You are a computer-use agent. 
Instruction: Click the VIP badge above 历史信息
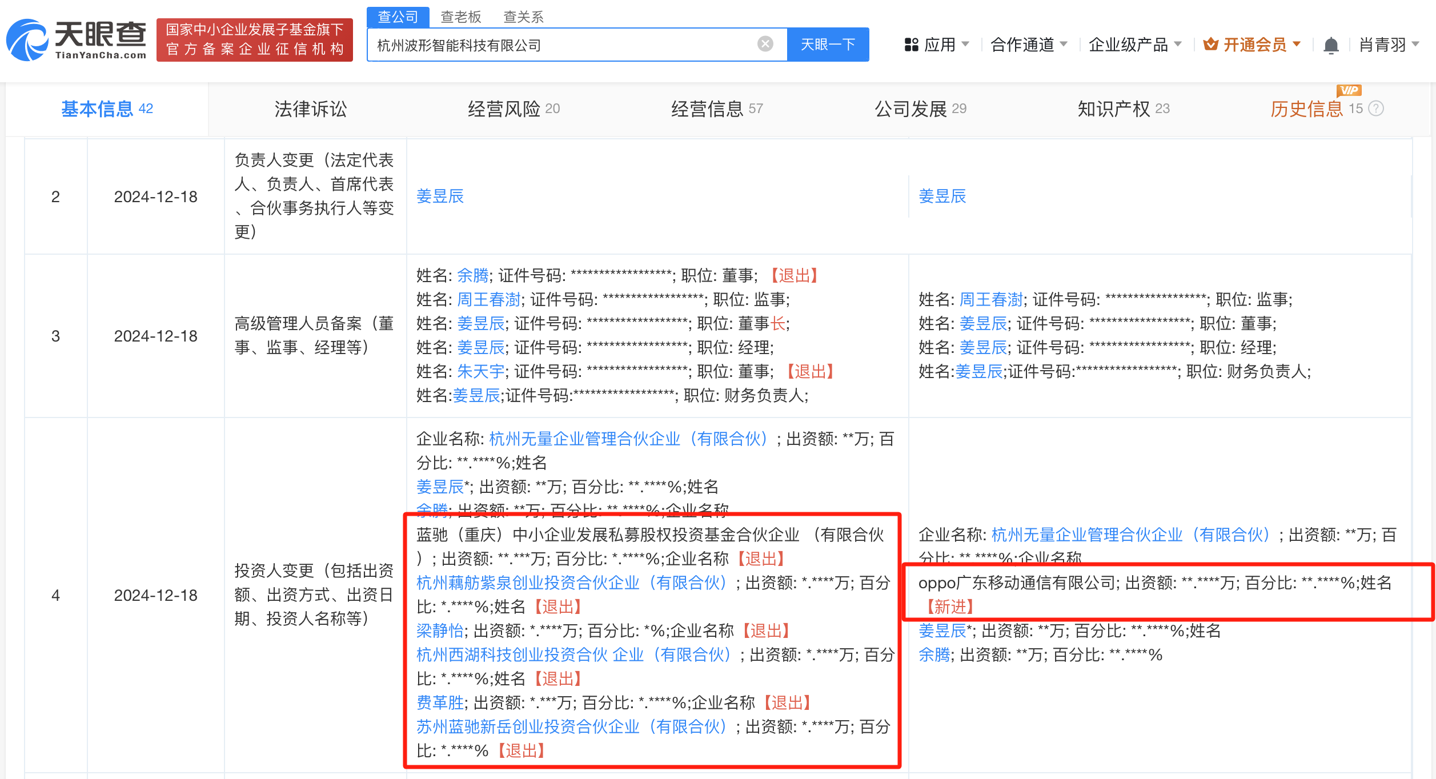pos(1349,90)
